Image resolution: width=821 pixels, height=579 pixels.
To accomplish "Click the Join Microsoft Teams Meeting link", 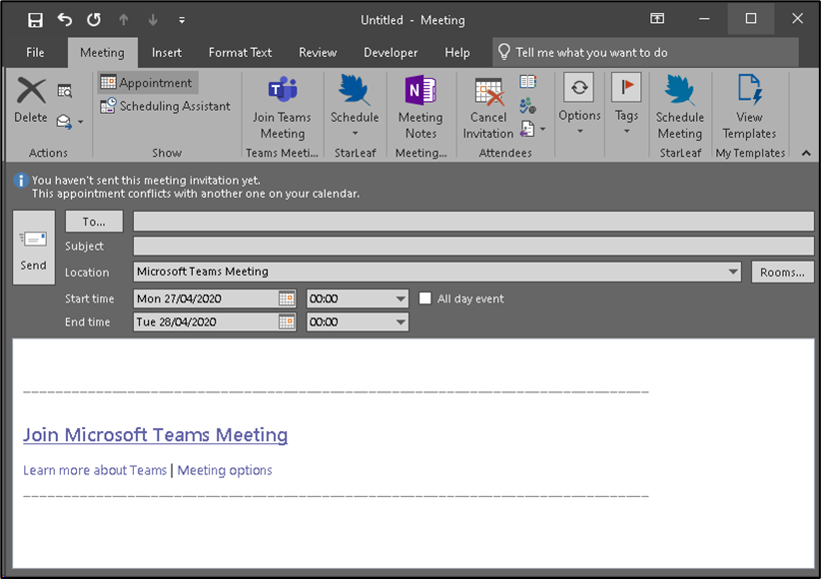I will pos(156,435).
